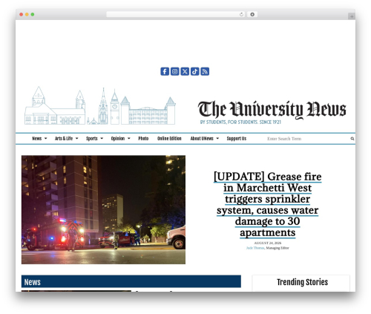Open the Opinion menu item
The image size is (371, 314).
coord(118,139)
